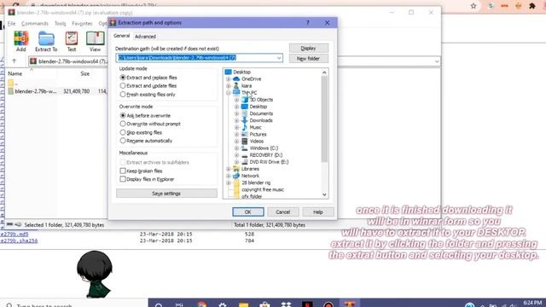Open the Tools menu in WinRAR
The height and width of the screenshot is (307, 546).
pyautogui.click(x=61, y=23)
